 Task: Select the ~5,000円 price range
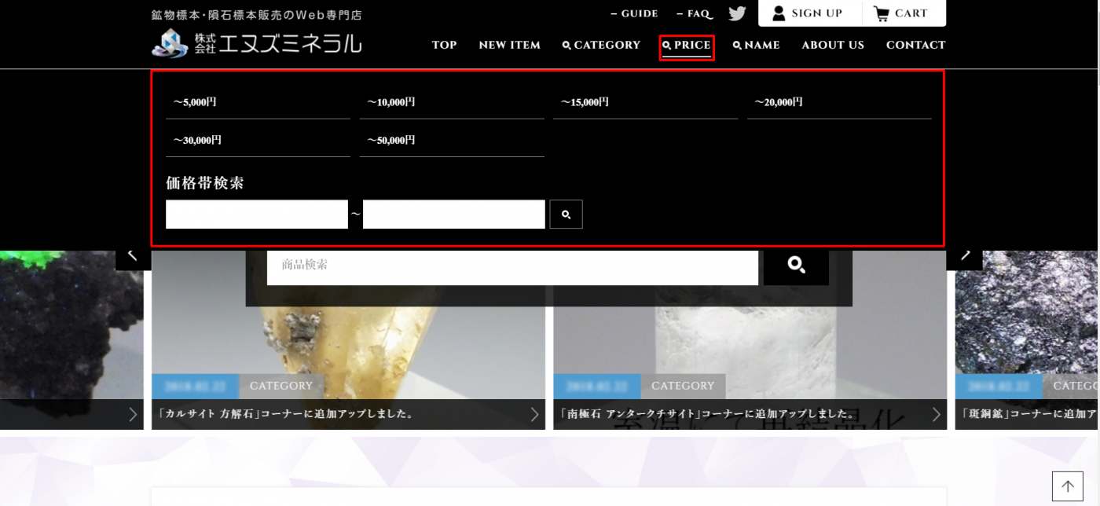pyautogui.click(x=258, y=102)
